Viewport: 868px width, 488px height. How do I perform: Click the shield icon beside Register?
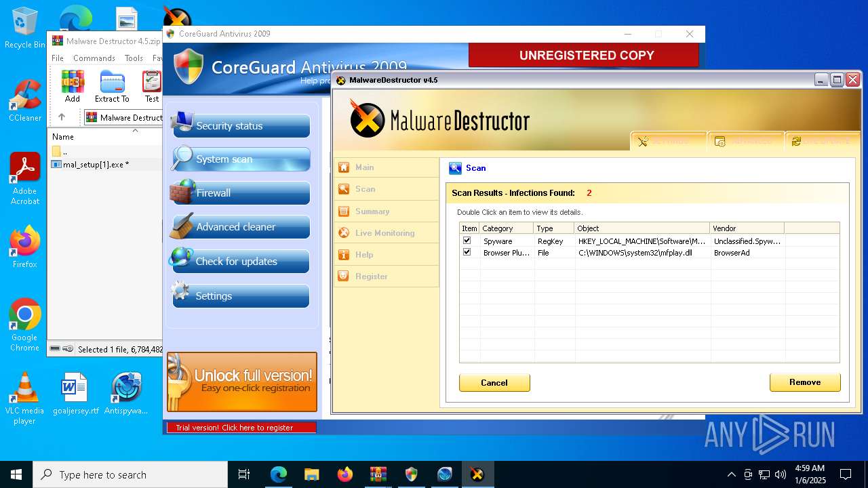[344, 277]
